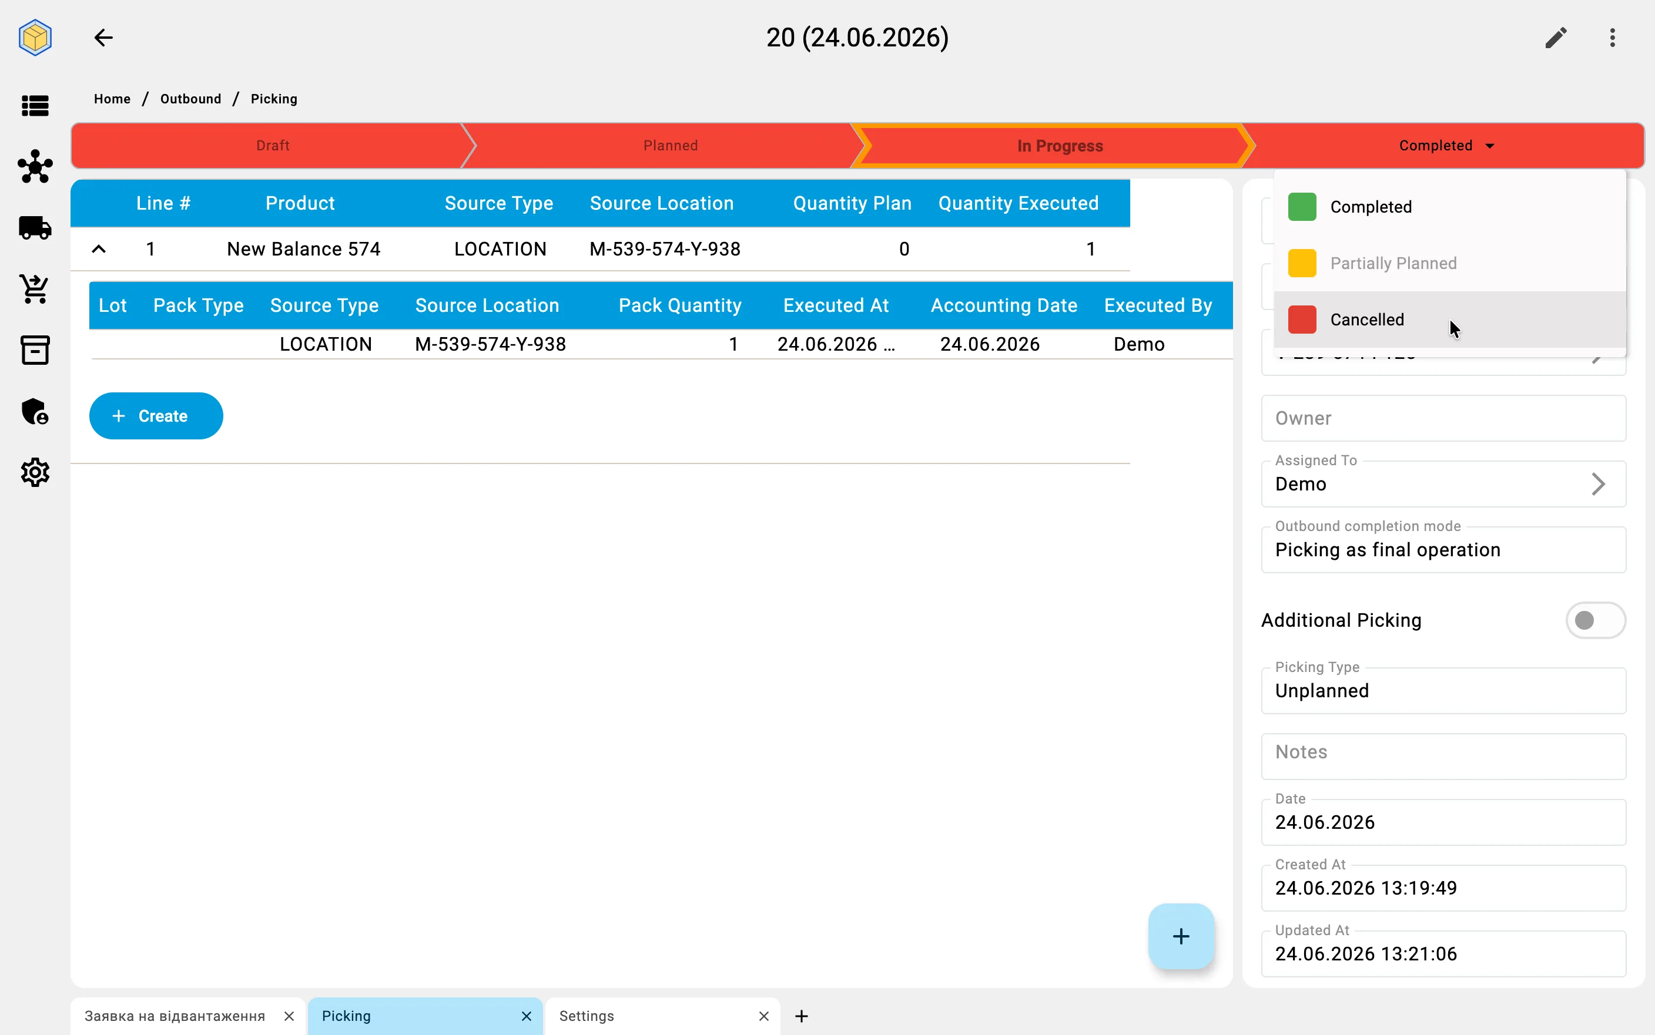The width and height of the screenshot is (1655, 1035).
Task: Click the floating plus add button
Action: pos(1181,936)
